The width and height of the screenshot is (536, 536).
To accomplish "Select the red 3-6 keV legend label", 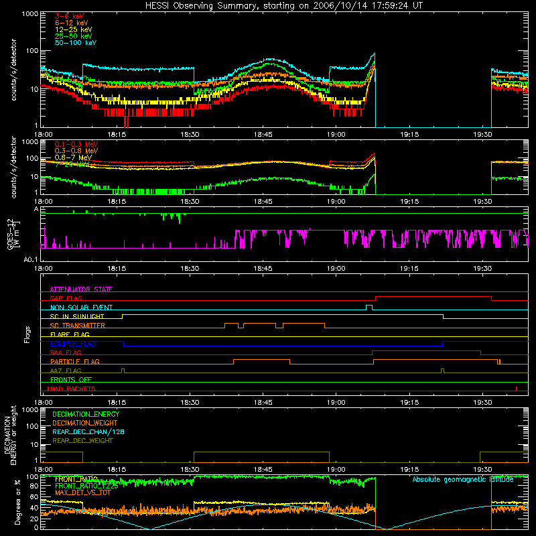I will 70,16.
